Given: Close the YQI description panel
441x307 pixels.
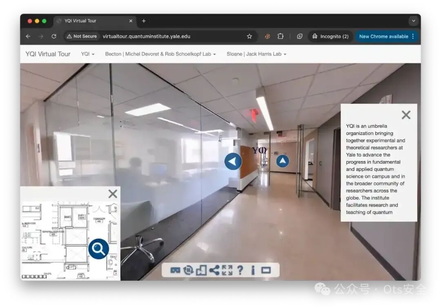Looking at the screenshot, I should pyautogui.click(x=406, y=115).
